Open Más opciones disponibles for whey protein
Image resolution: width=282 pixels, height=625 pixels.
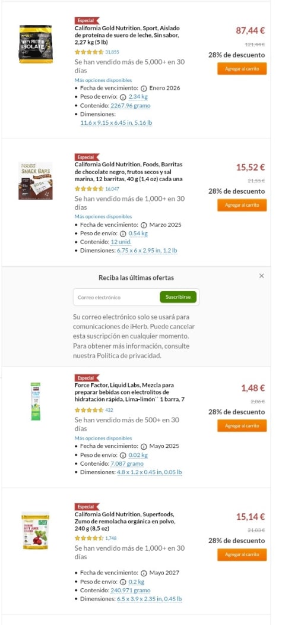(103, 80)
